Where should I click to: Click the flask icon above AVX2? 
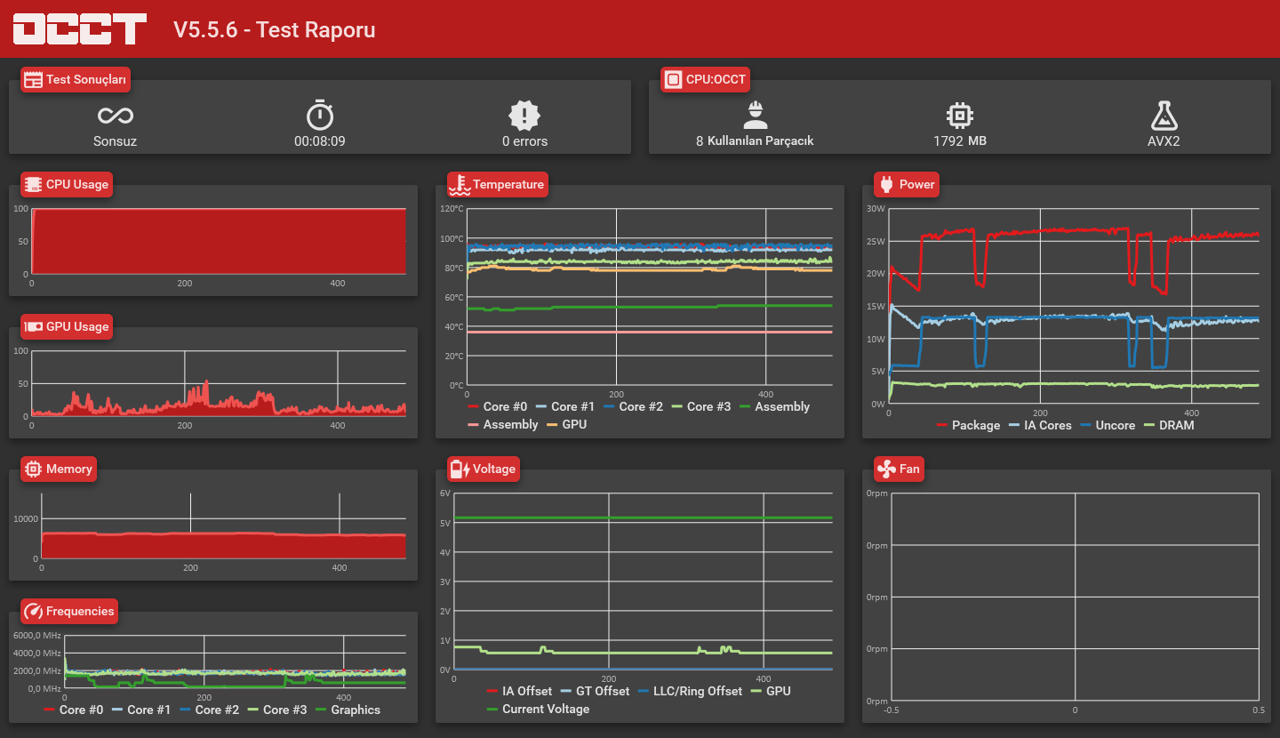point(1164,115)
